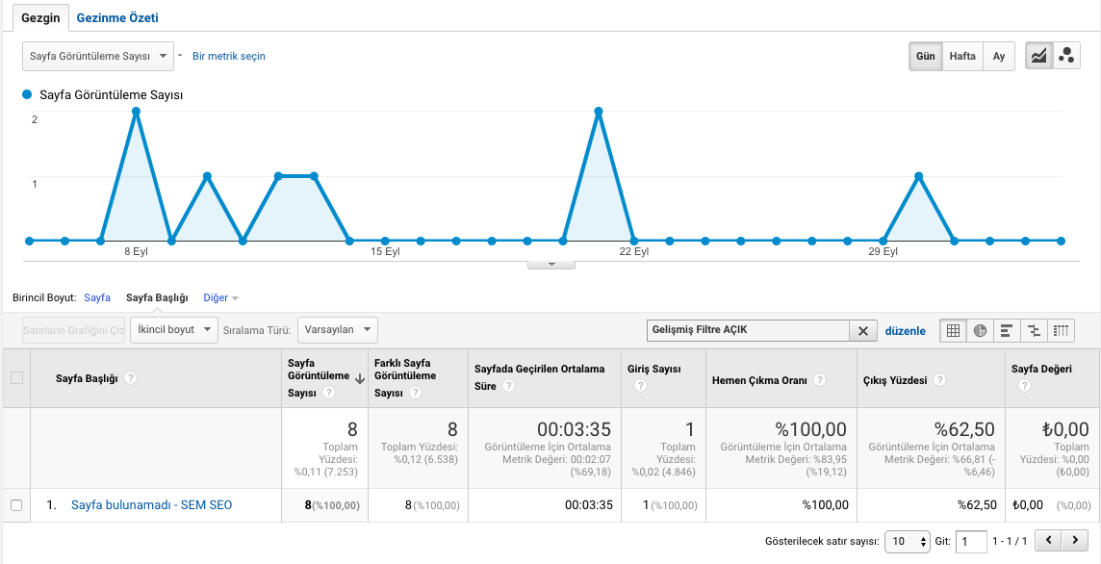Select the pie chart percentage view
Viewport: 1101px width, 564px height.
coord(981,330)
